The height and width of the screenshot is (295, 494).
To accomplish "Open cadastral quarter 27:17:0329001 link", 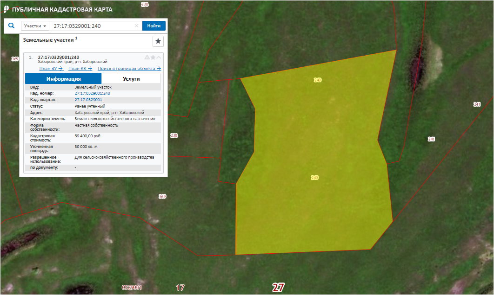I will (x=88, y=100).
